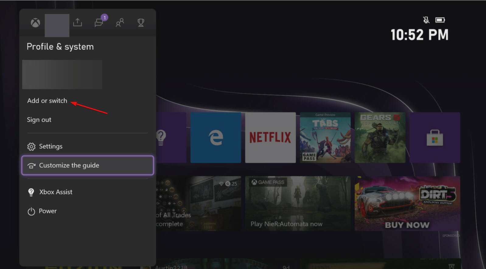This screenshot has width=486, height=269.
Task: Open the People tab icon
Action: pyautogui.click(x=120, y=23)
